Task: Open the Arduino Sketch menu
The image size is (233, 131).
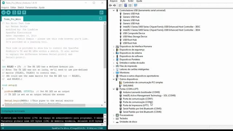Action: [21, 7]
